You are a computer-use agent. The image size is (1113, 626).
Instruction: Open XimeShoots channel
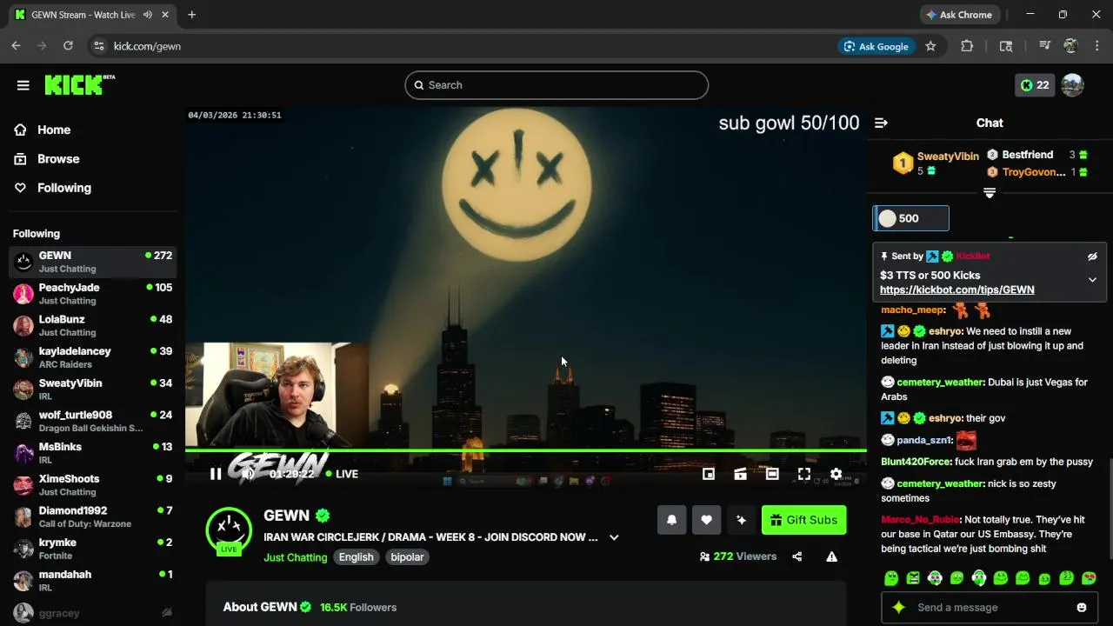tap(92, 485)
